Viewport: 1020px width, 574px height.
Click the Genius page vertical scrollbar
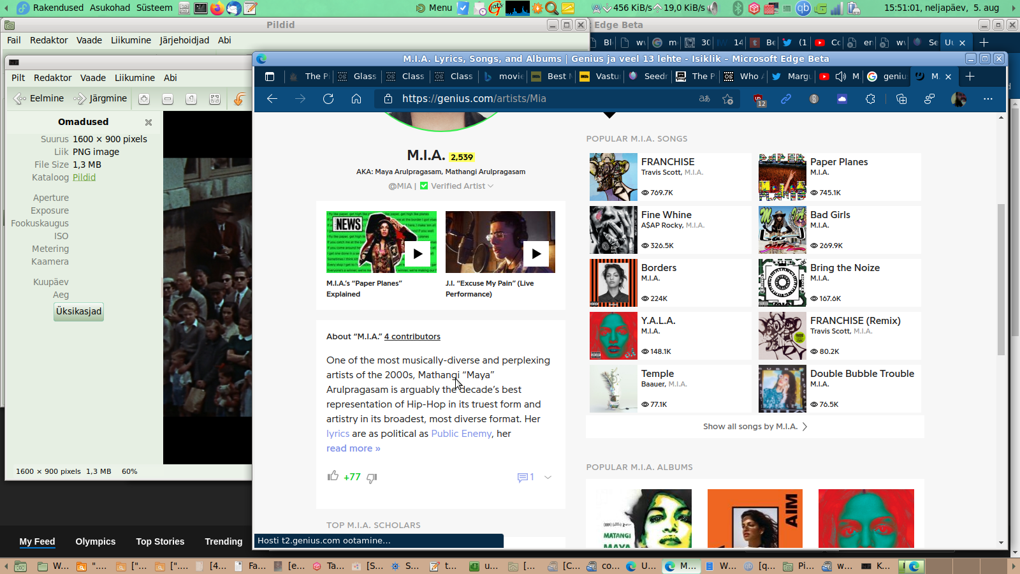(1001, 279)
